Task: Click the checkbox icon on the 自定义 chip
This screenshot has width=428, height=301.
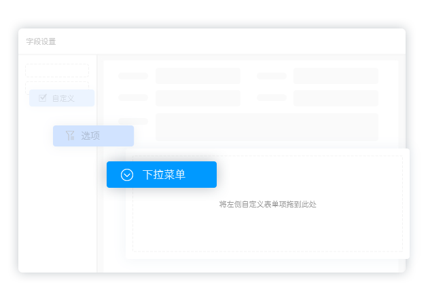Action: 43,98
